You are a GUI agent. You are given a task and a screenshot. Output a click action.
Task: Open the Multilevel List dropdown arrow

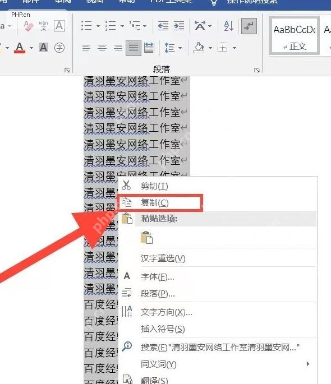(145, 26)
